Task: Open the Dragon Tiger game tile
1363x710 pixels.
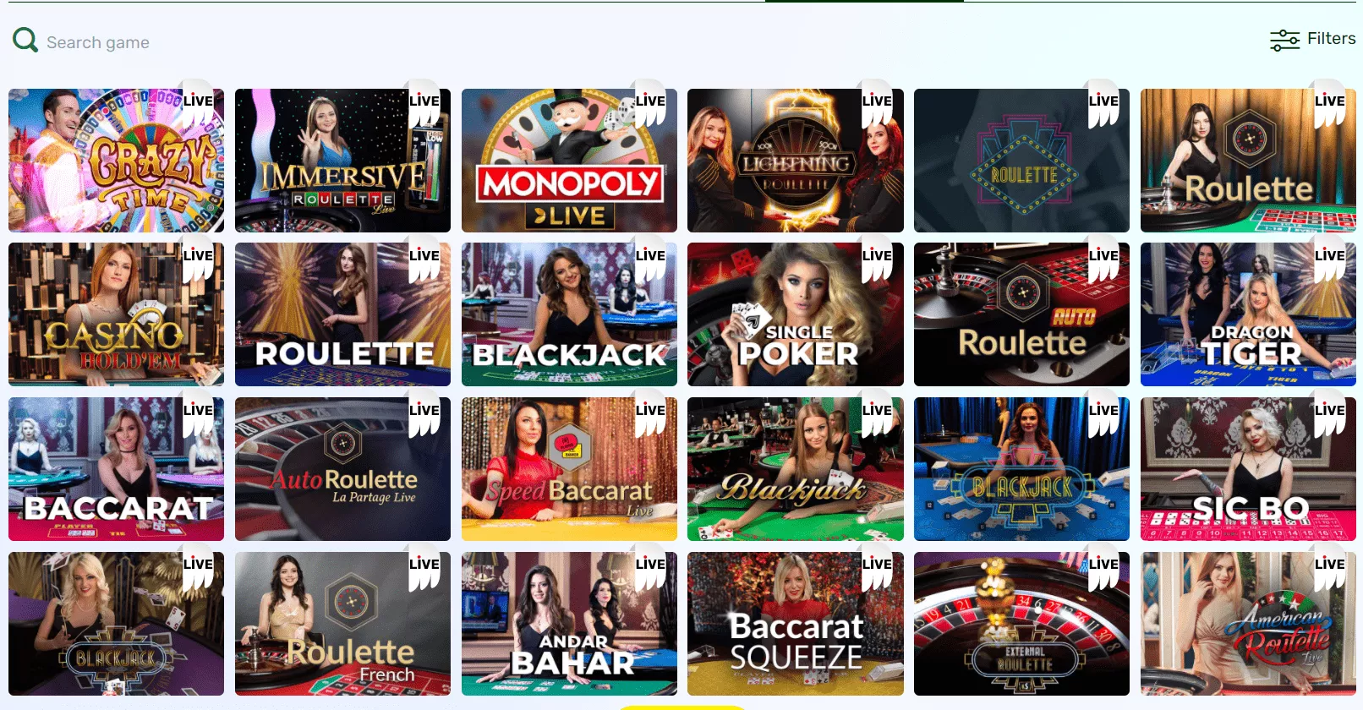Action: coord(1248,314)
